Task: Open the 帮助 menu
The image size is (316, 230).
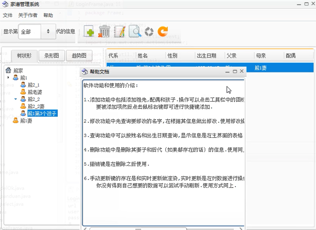Action: point(48,15)
